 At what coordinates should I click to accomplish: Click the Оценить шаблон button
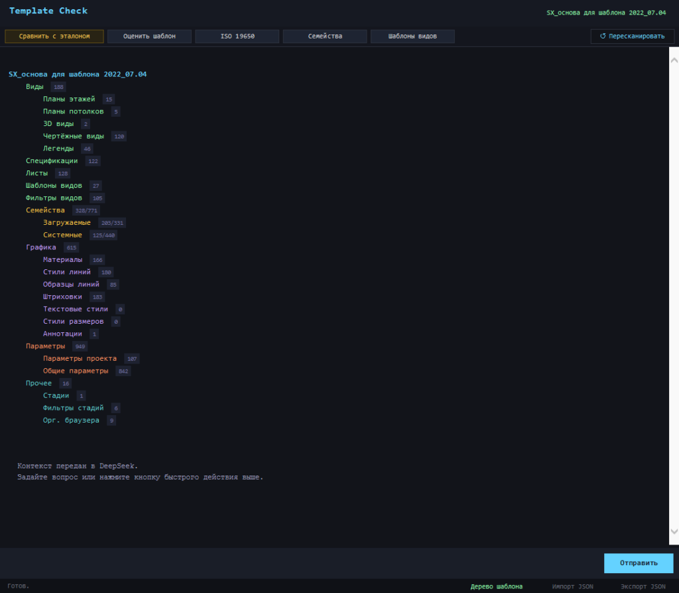click(149, 36)
